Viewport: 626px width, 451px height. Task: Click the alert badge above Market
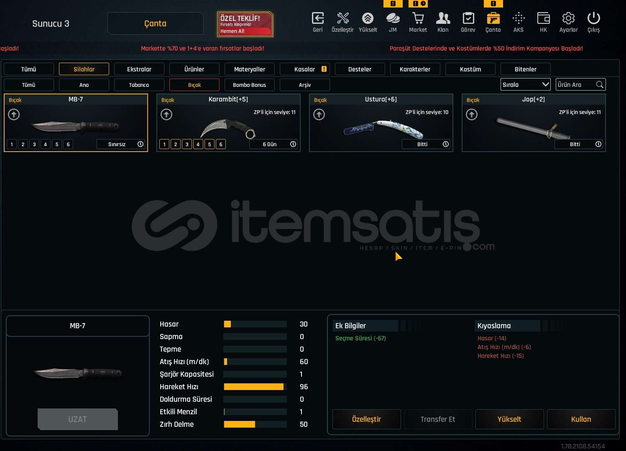click(418, 3)
